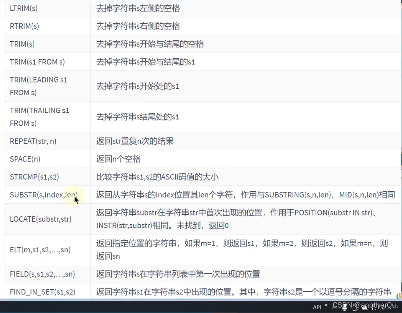Screen dimensions: 402x313
Task: Select the RTRIM(s) function cell
Action: pyautogui.click(x=48, y=26)
